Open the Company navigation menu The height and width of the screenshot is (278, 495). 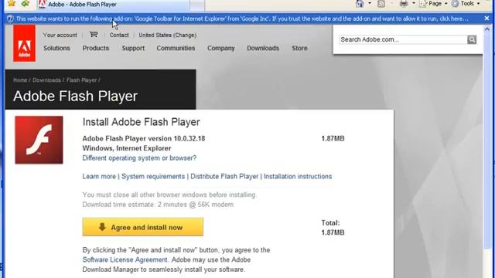221,48
